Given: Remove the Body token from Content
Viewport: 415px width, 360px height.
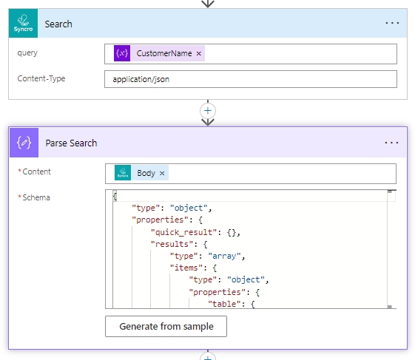Looking at the screenshot, I should point(162,173).
